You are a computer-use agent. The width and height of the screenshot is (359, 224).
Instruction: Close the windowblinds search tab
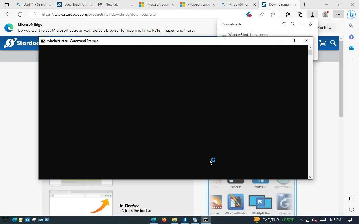pyautogui.click(x=254, y=4)
